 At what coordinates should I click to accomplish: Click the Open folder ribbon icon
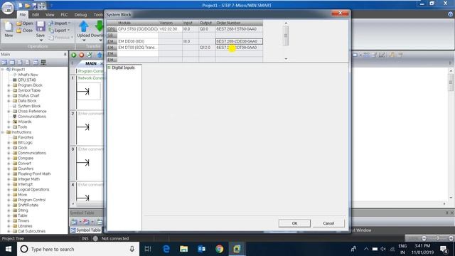[19, 23]
